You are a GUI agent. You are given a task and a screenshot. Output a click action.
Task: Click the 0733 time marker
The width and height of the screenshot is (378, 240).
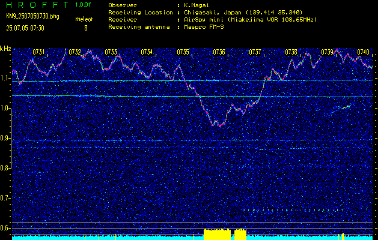click(111, 52)
